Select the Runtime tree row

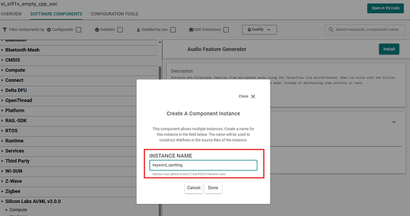click(68, 141)
